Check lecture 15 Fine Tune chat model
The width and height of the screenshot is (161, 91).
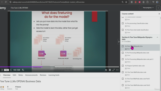point(123,30)
